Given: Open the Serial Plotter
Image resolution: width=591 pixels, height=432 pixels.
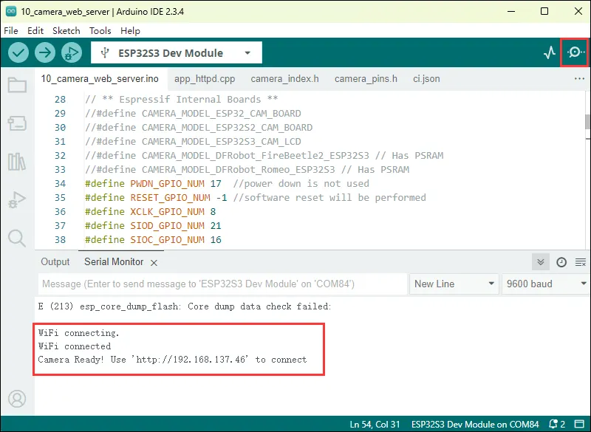Looking at the screenshot, I should tap(549, 52).
